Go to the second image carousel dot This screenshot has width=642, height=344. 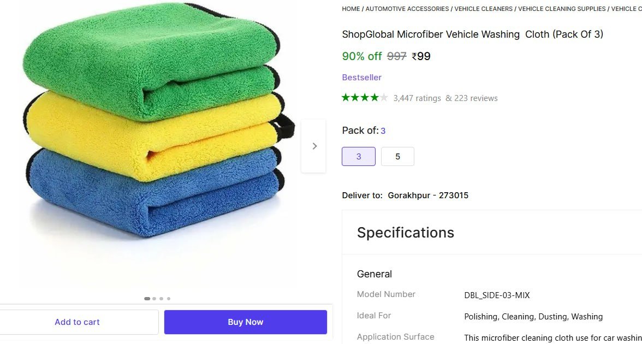(x=154, y=299)
